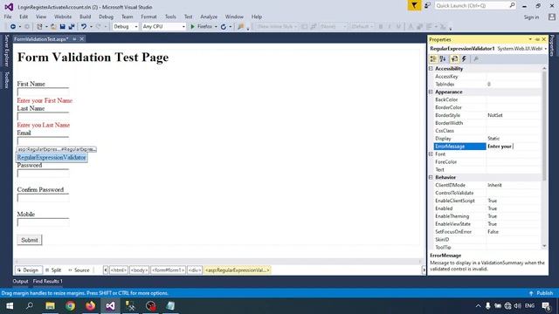
Task: Click the account icon beside Sign in
Action: (552, 17)
